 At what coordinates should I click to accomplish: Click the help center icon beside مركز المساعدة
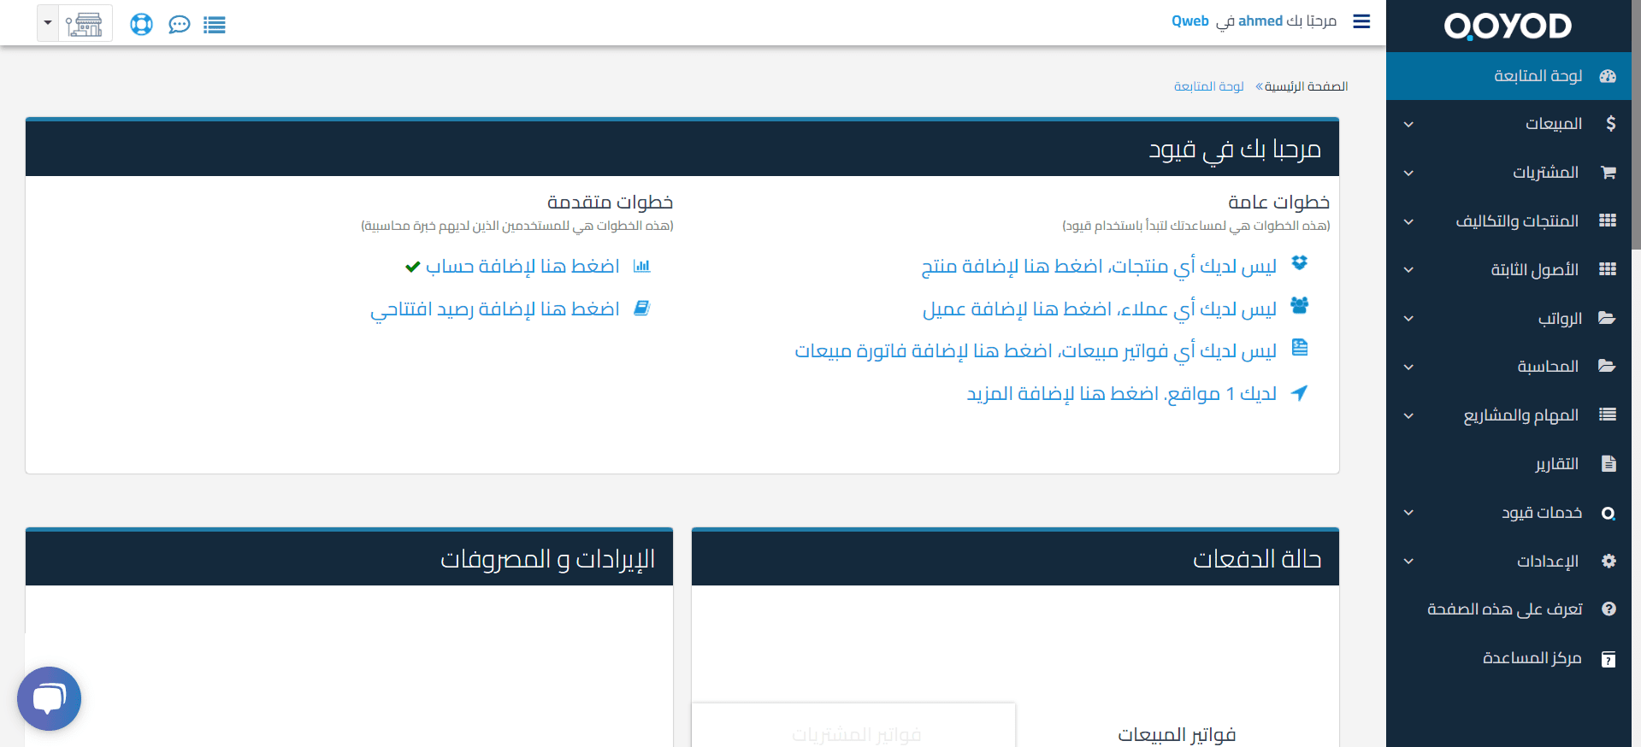tap(1609, 659)
